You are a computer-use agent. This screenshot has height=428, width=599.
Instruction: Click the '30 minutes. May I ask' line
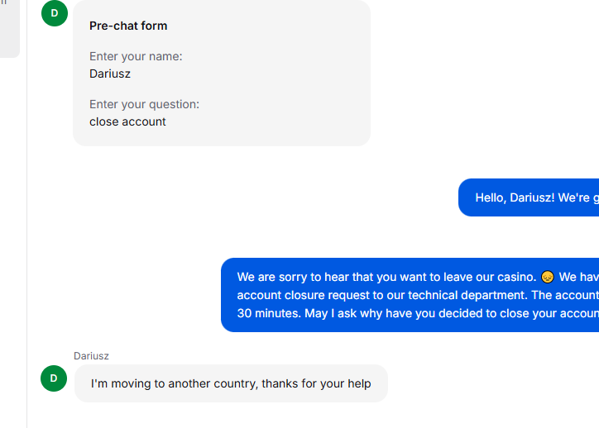(418, 313)
